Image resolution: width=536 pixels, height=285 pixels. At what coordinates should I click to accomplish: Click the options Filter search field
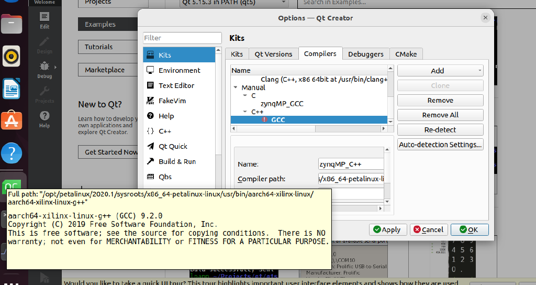[x=182, y=38]
